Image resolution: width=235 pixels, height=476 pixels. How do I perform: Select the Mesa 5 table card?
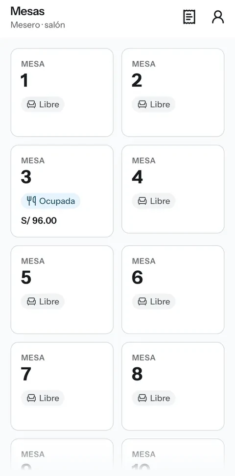point(62,289)
